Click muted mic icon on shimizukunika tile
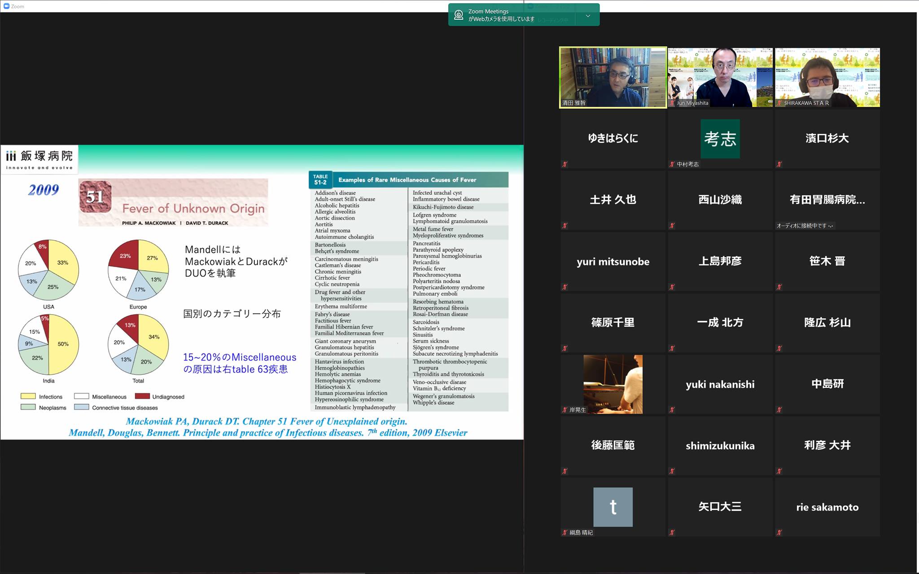919x574 pixels. (x=672, y=471)
